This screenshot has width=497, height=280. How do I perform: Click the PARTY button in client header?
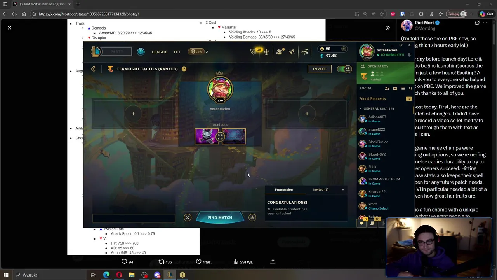pos(116,51)
